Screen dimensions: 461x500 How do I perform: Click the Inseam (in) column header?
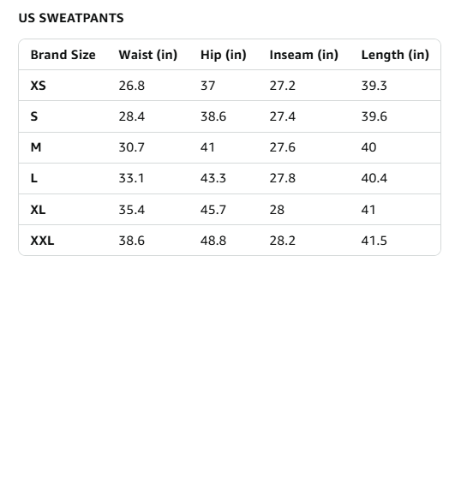303,55
